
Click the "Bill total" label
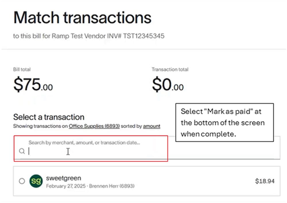(x=22, y=69)
